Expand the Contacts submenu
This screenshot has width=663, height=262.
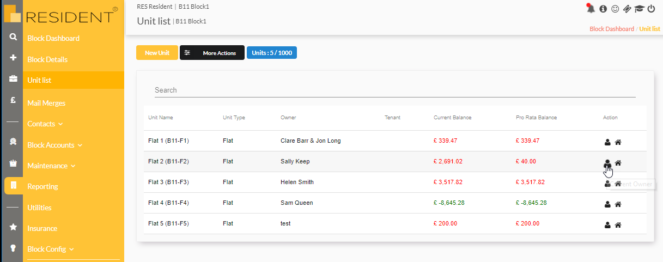(x=45, y=124)
